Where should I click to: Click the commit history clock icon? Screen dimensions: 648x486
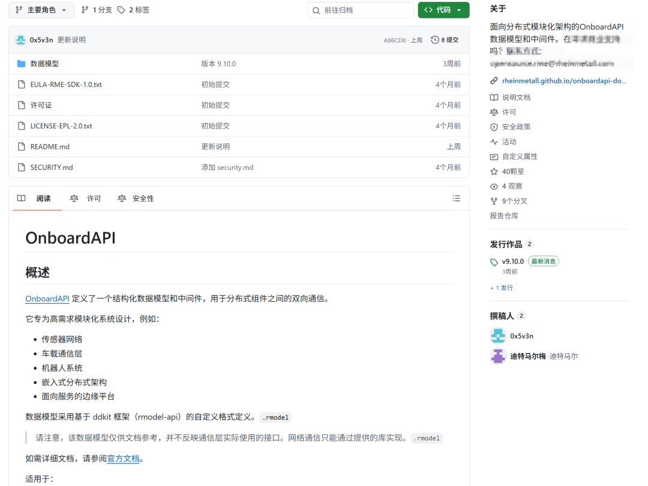435,40
